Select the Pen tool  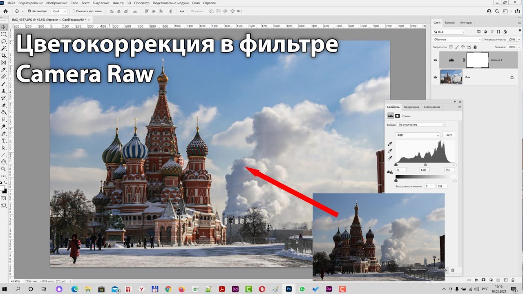(x=4, y=134)
